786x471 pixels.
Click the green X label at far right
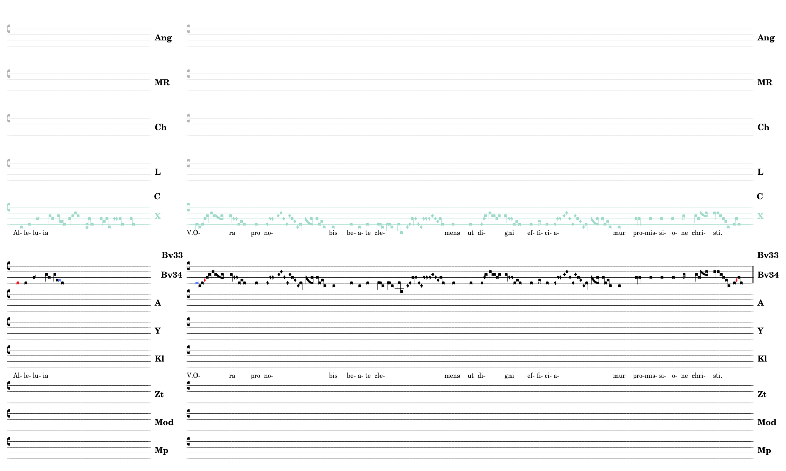760,216
